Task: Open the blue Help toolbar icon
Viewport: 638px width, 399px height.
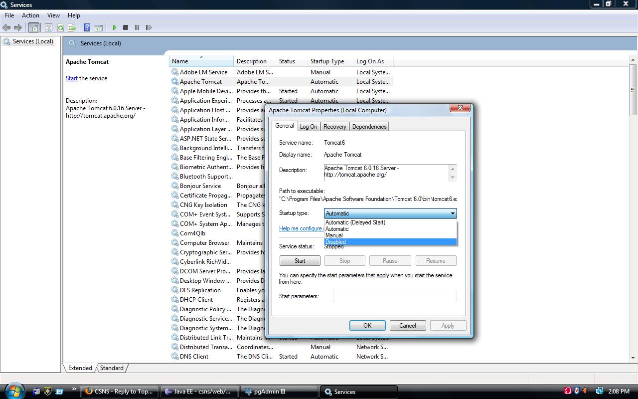Action: (x=87, y=27)
